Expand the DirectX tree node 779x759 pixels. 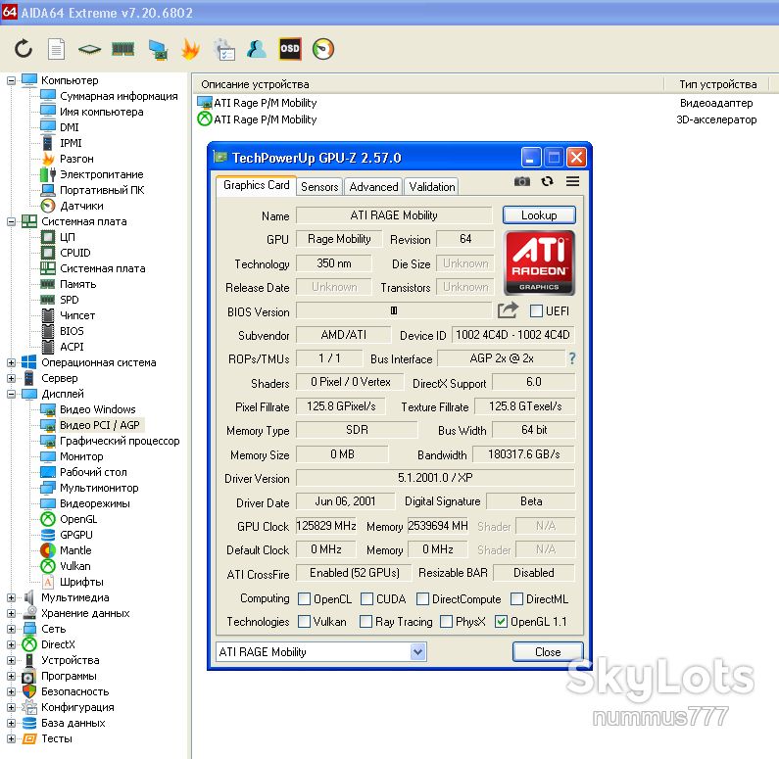(11, 644)
